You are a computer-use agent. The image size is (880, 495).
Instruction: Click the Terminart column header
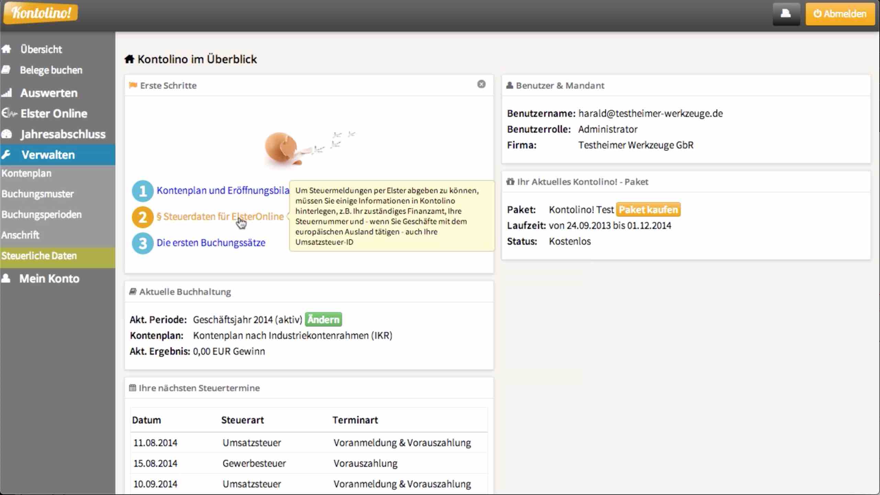(355, 420)
